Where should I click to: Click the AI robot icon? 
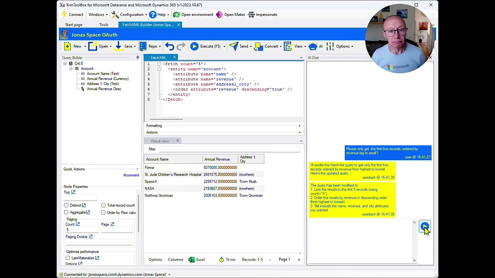313,46
